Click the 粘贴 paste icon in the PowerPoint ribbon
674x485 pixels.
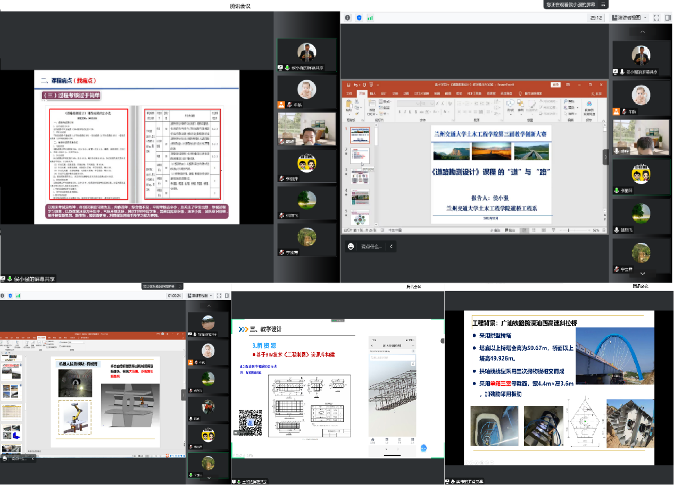(349, 104)
